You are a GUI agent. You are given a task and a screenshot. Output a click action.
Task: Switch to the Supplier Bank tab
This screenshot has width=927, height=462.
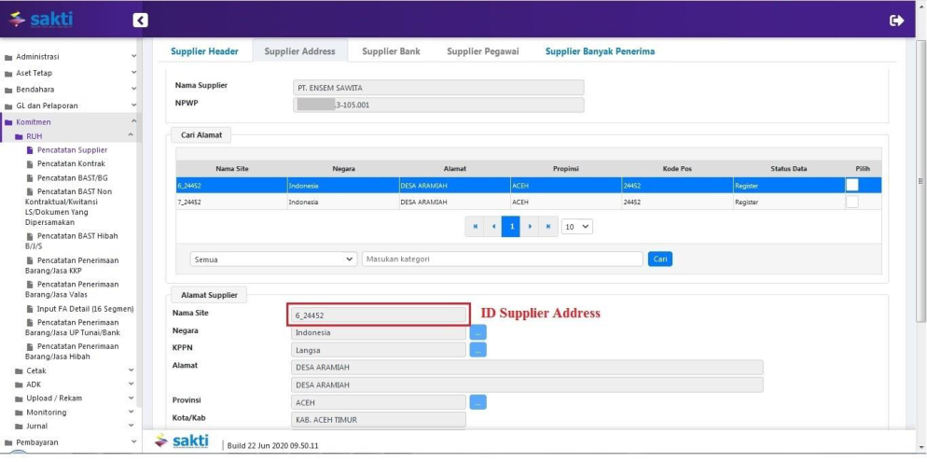(x=391, y=51)
